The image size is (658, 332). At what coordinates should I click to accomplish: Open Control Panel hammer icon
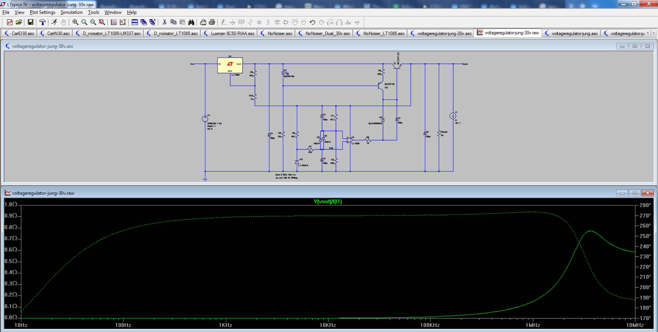pos(42,22)
